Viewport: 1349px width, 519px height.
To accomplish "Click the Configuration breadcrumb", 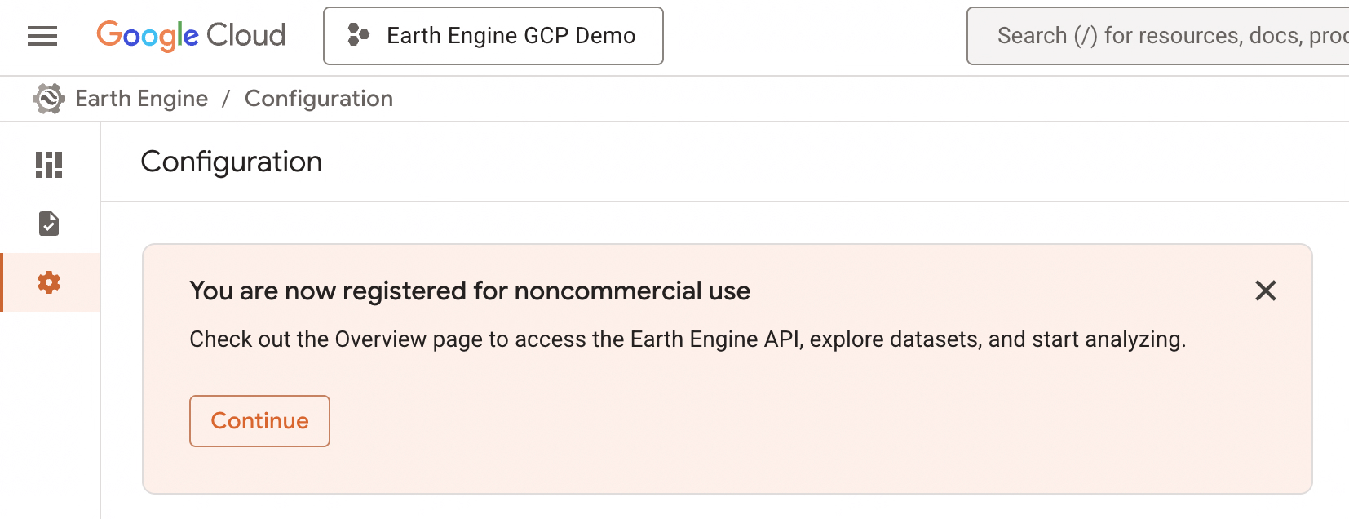I will (x=319, y=99).
